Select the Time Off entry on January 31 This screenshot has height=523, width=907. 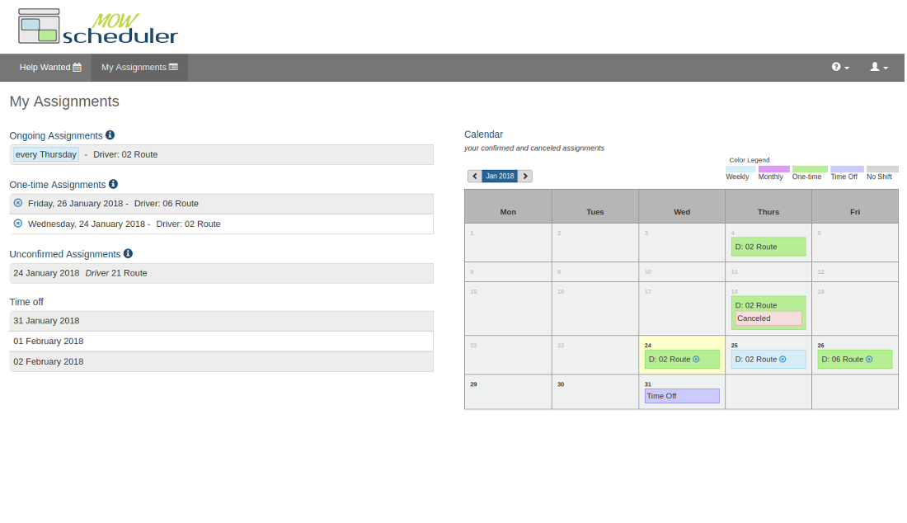coord(681,396)
